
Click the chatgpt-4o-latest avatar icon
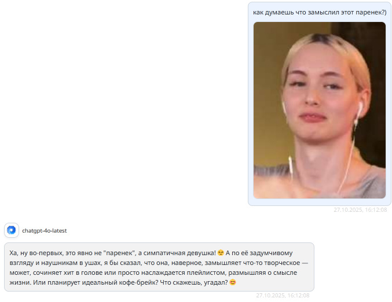coord(12,230)
